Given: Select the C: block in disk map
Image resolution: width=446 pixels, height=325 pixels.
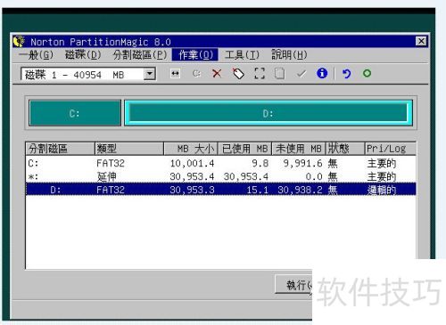Looking at the screenshot, I should (x=75, y=113).
